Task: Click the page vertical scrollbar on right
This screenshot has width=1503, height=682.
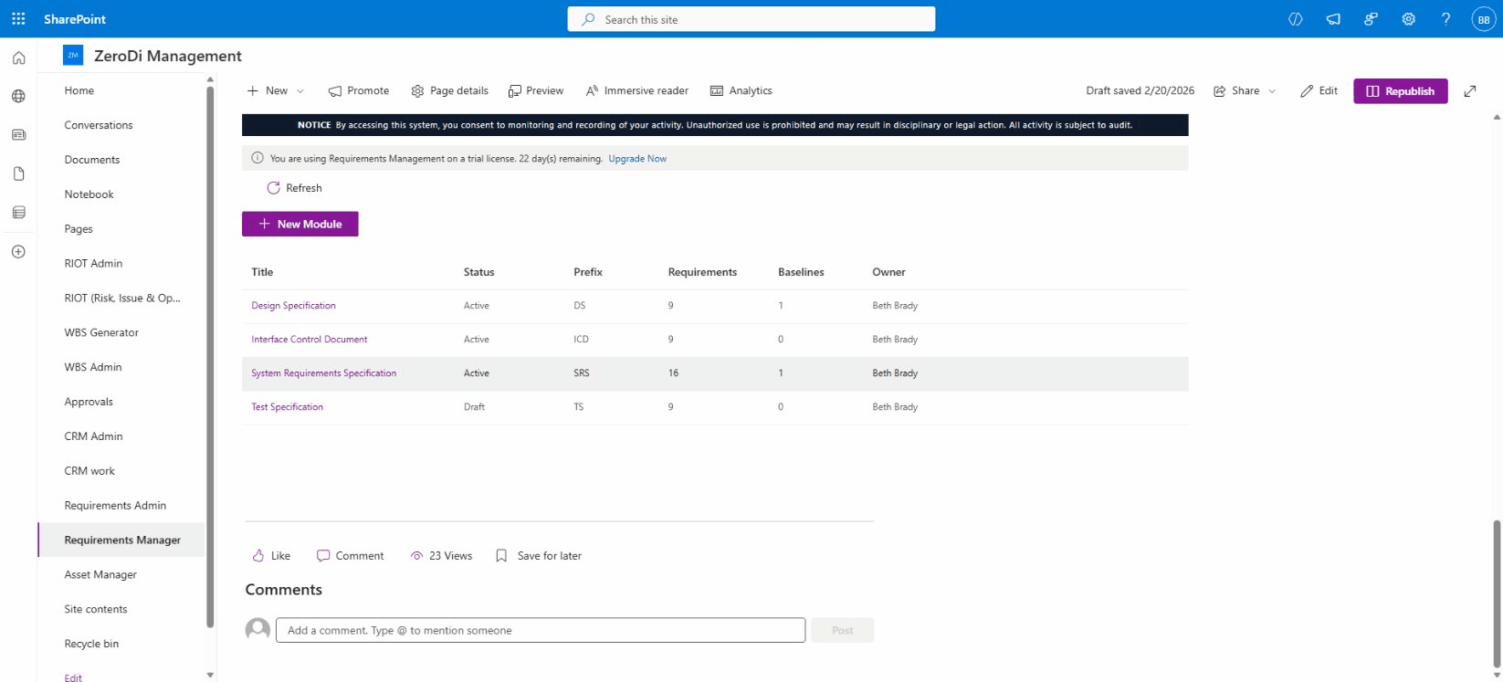Action: tap(1497, 593)
